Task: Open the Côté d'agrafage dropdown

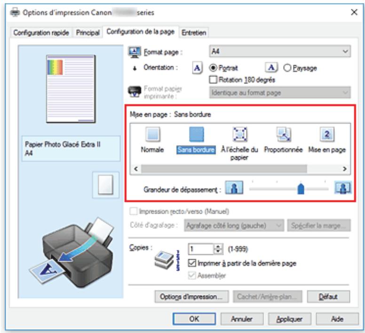Action: pyautogui.click(x=234, y=225)
